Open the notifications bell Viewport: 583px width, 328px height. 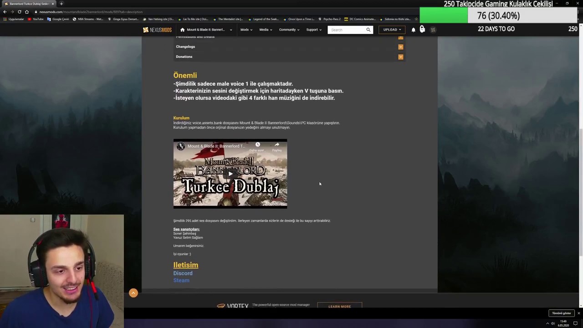(414, 30)
